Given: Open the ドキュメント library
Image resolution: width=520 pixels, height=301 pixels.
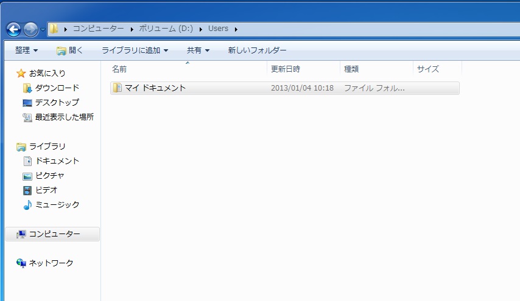Looking at the screenshot, I should click(x=57, y=161).
